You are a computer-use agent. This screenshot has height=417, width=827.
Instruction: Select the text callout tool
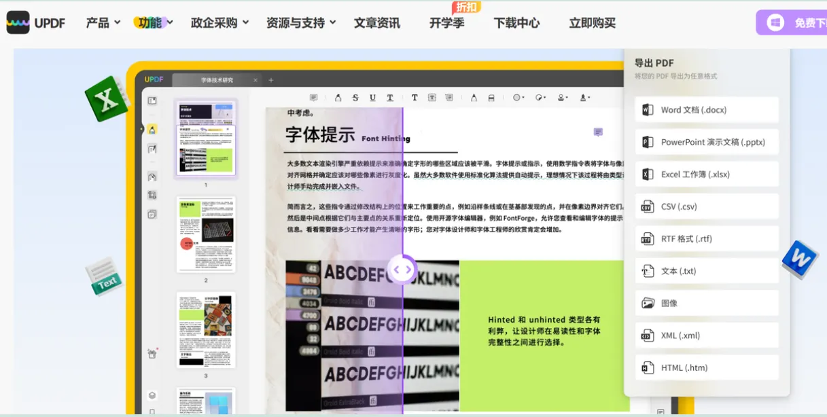click(449, 98)
